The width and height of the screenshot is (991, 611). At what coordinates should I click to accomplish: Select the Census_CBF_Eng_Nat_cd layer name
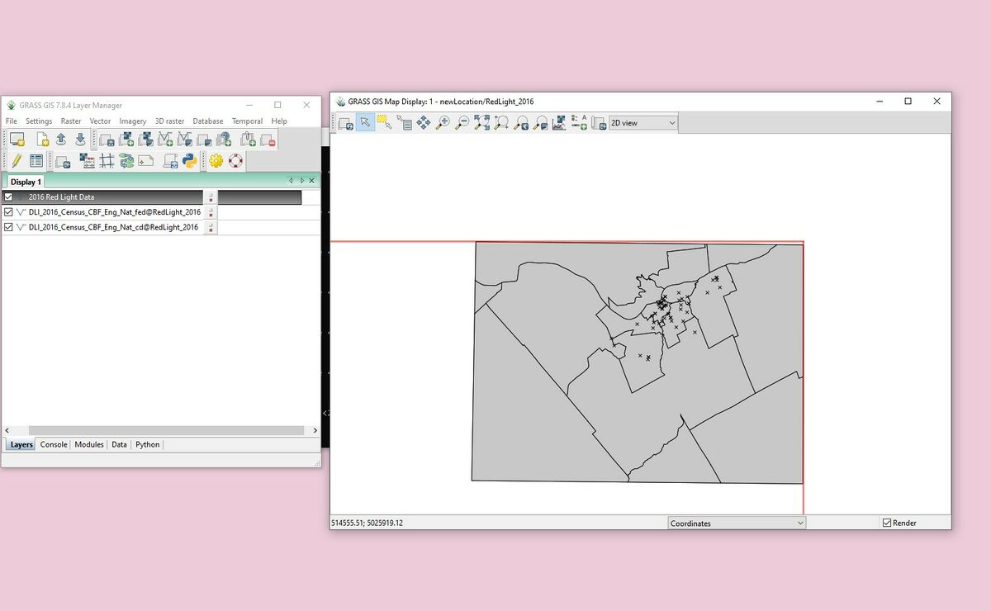coord(113,227)
